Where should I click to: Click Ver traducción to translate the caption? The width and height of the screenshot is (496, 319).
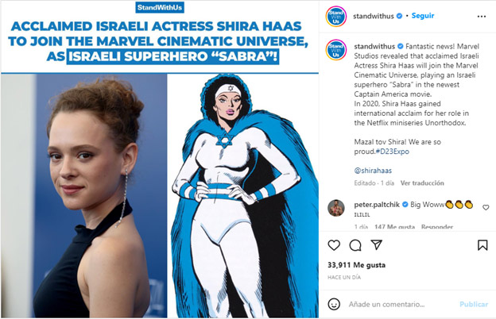coord(422,183)
